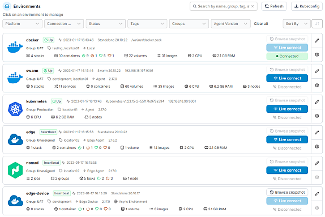Click the Refresh button

(x=274, y=6)
